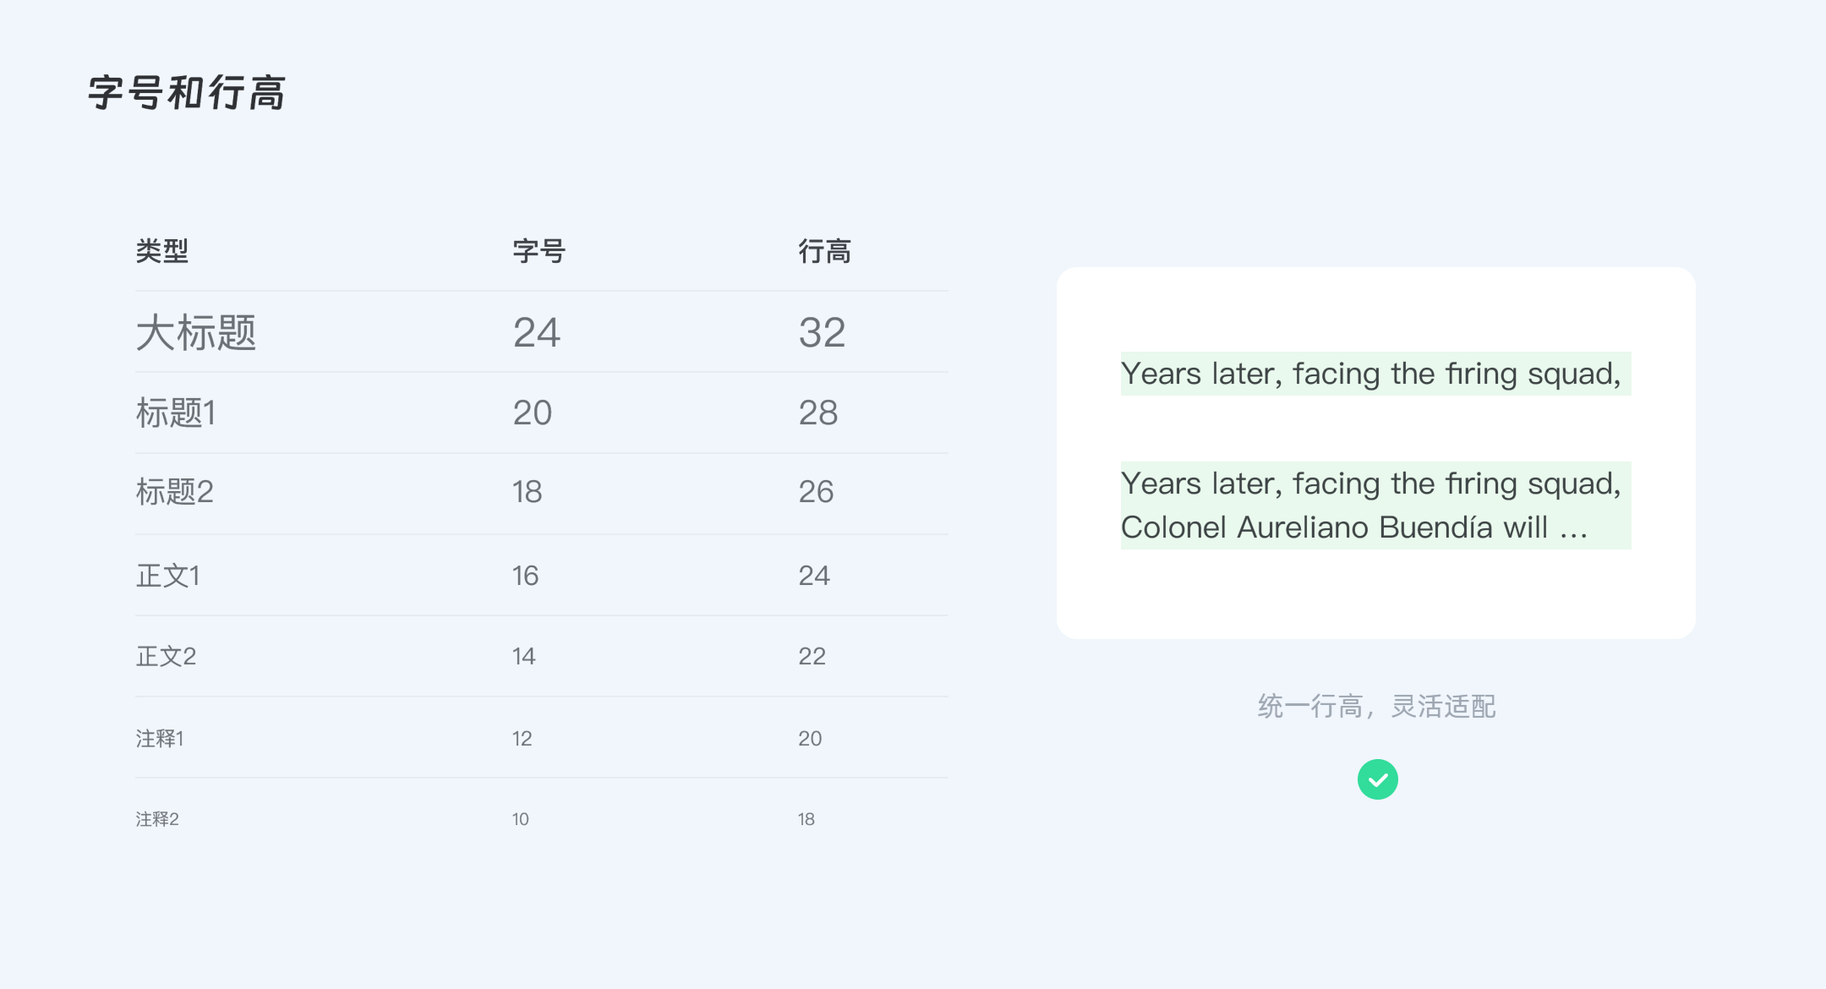
Task: Click the 字号和行高 page title
Action: [187, 93]
